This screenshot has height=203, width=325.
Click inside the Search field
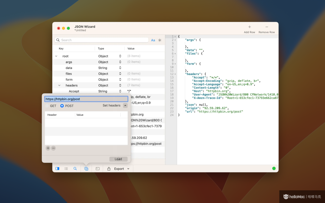point(102,40)
